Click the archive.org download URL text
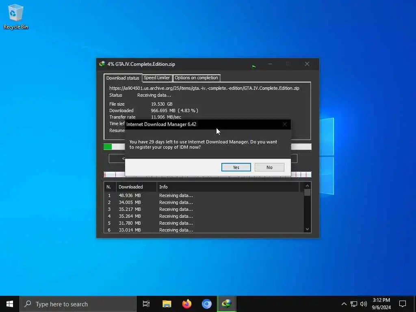Image resolution: width=416 pixels, height=312 pixels. point(204,88)
